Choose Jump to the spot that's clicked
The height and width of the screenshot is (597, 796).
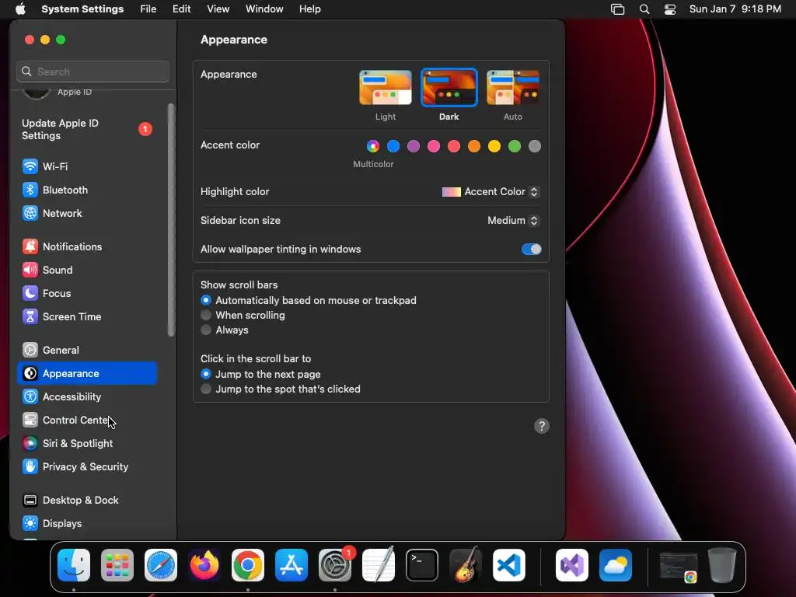click(206, 389)
